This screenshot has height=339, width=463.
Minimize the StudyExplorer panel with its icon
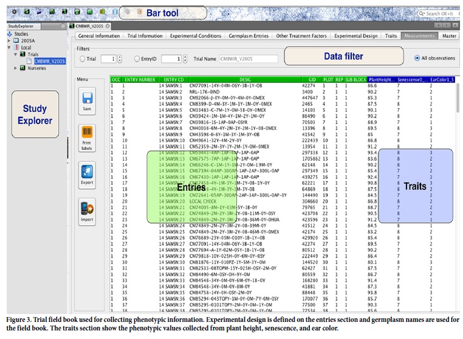[x=63, y=26]
